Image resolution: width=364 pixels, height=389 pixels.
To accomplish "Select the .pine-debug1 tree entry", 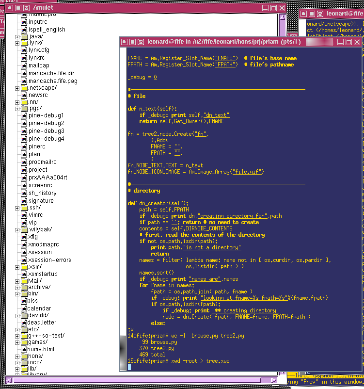I will click(46, 115).
